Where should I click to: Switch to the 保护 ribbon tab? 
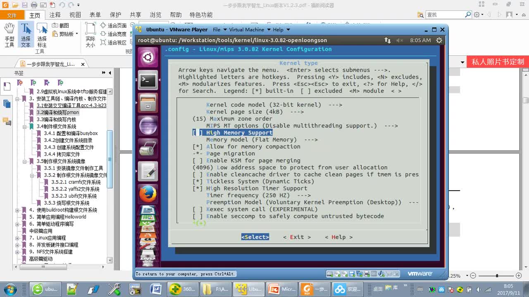pyautogui.click(x=115, y=15)
